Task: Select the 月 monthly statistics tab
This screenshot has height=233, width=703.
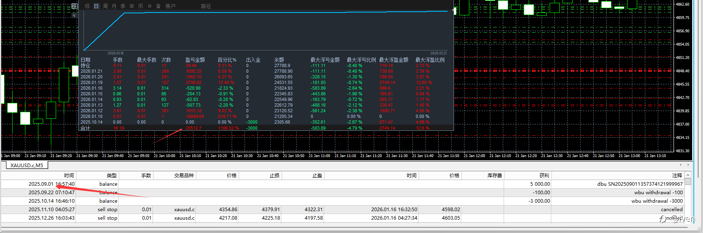Action: tap(114, 6)
